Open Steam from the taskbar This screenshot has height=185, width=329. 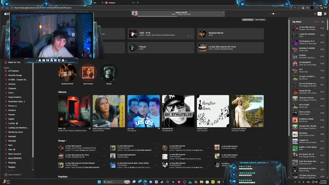pos(162,182)
